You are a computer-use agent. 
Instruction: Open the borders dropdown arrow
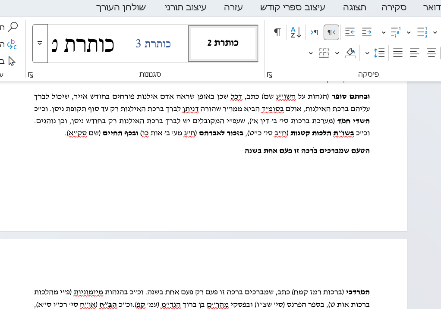point(311,53)
